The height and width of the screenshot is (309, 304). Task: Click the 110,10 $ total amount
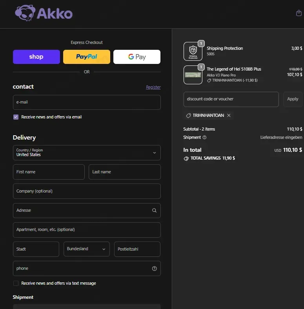[x=293, y=150]
